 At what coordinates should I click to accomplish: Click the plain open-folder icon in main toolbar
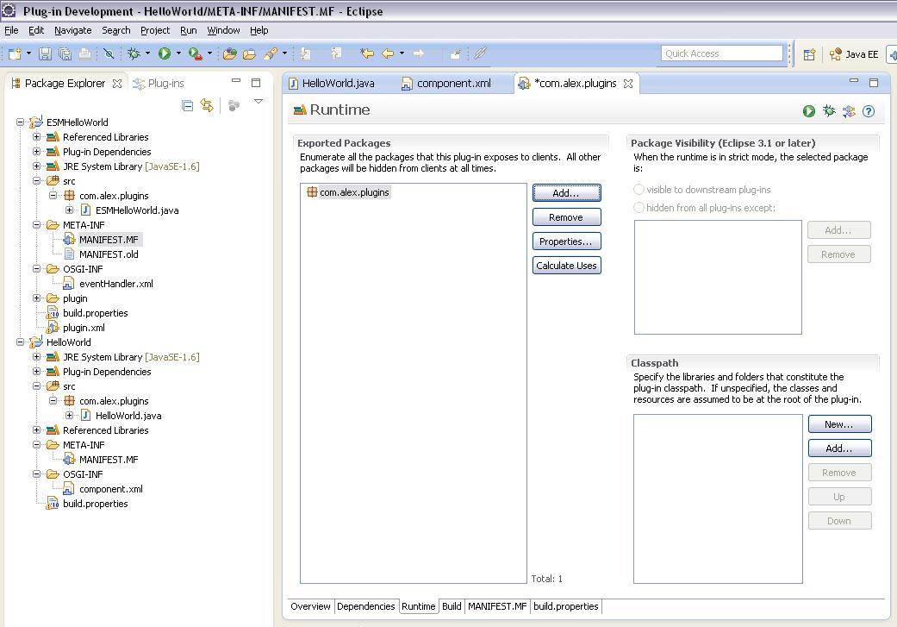point(249,53)
